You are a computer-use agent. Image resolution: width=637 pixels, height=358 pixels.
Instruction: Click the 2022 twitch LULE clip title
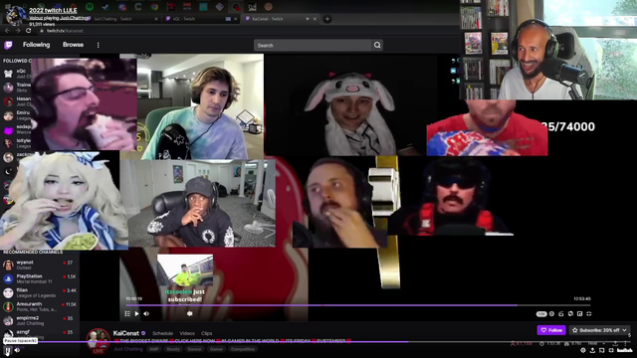point(53,10)
